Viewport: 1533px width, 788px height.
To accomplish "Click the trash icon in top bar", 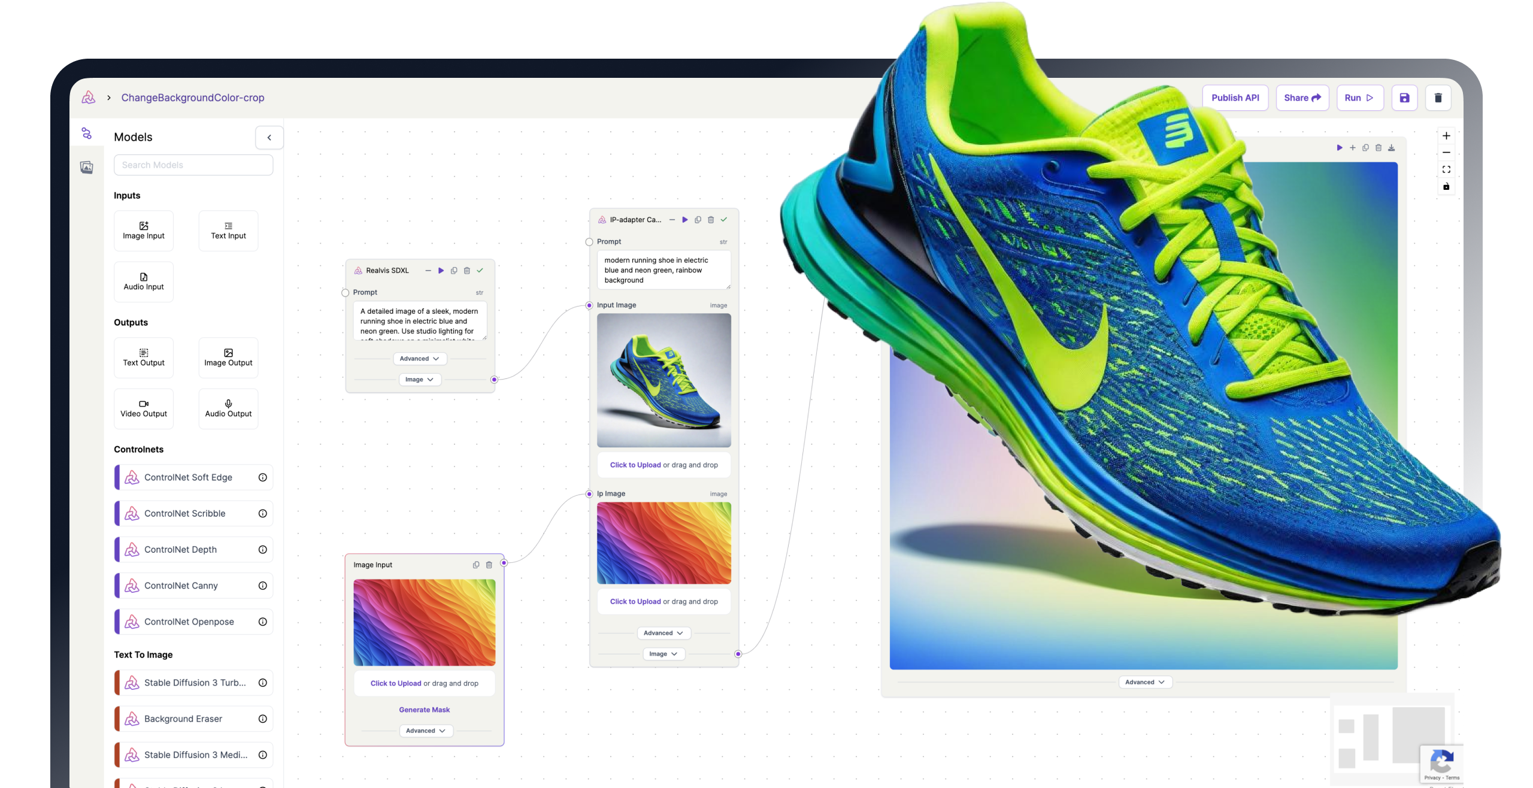I will click(x=1438, y=98).
